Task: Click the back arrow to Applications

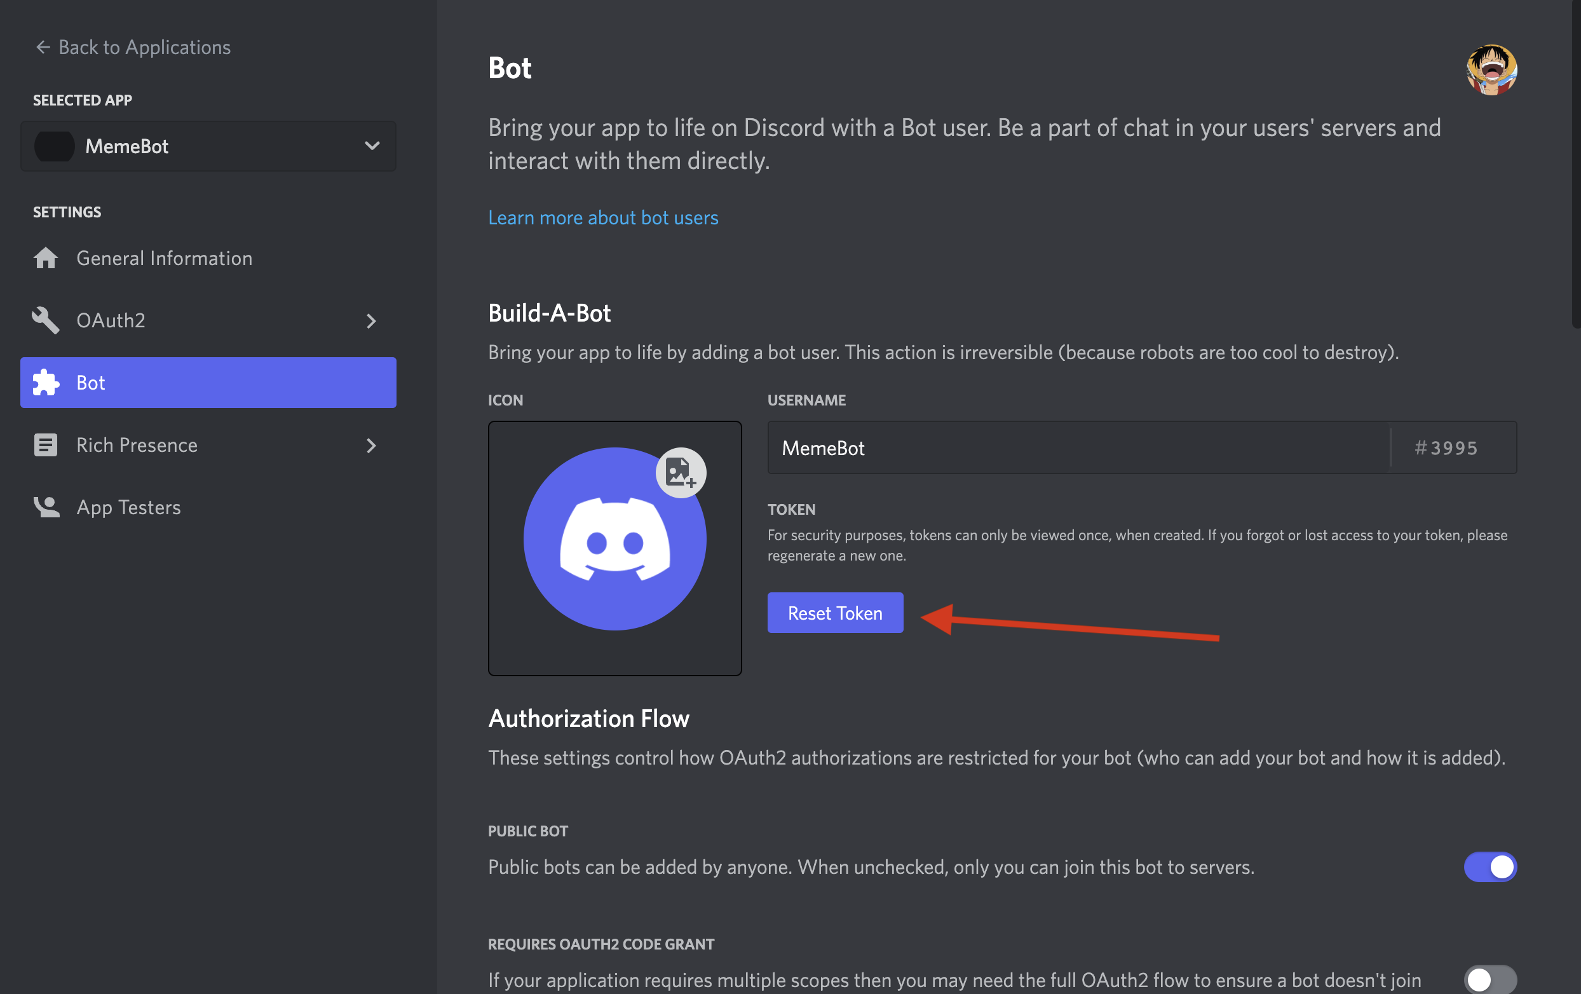Action: click(x=43, y=47)
